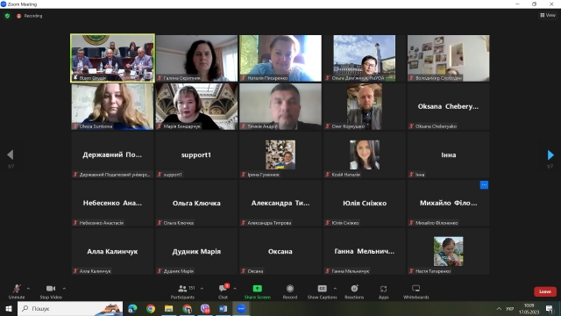Open notification center in taskbar
The width and height of the screenshot is (561, 316).
pyautogui.click(x=550, y=308)
